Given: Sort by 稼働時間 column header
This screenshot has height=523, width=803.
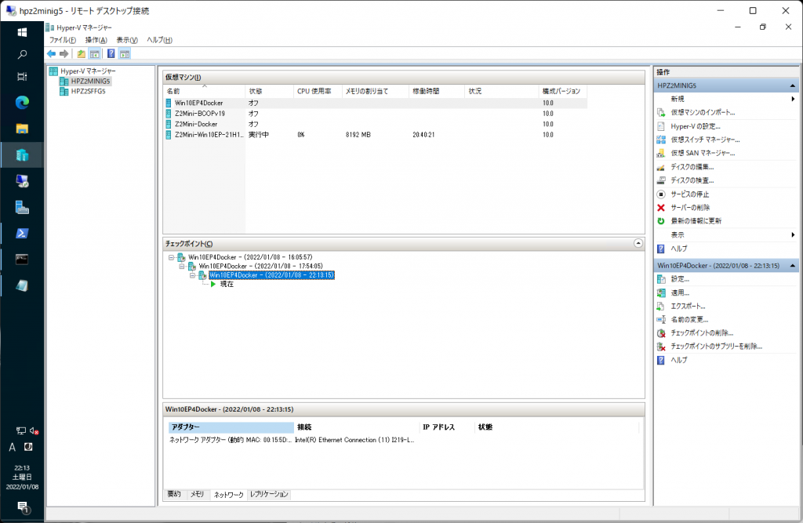Looking at the screenshot, I should coord(437,91).
